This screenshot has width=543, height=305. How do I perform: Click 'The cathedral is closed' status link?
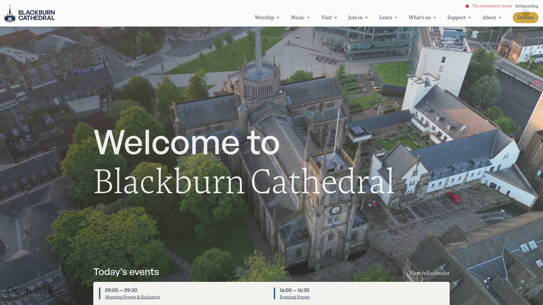492,6
